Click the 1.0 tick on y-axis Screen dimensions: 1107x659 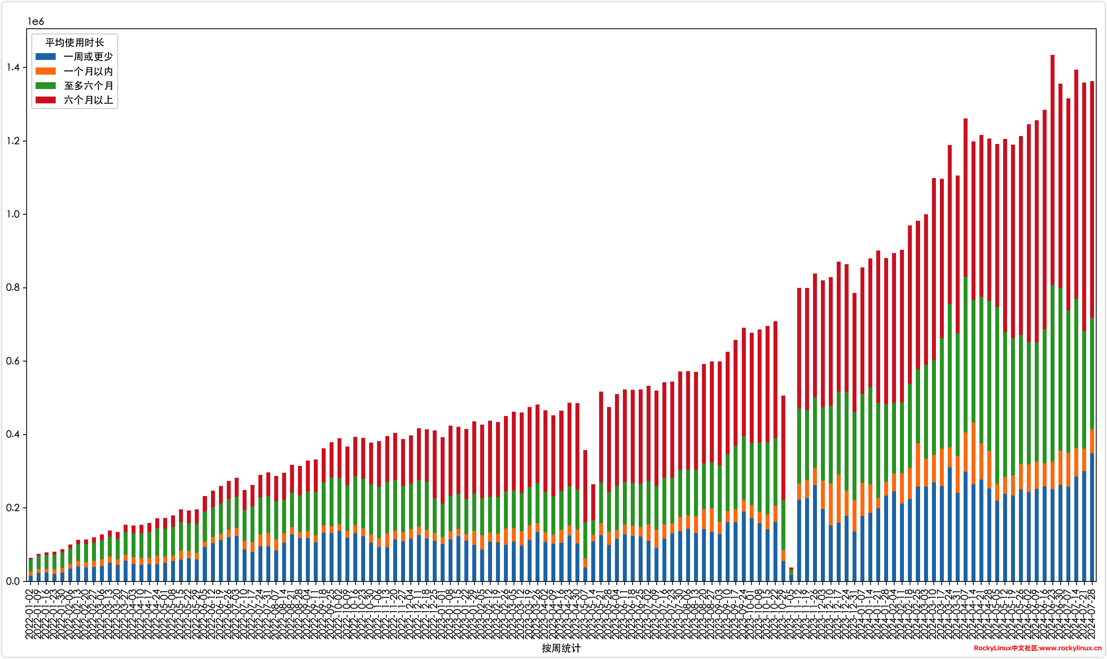(x=13, y=214)
